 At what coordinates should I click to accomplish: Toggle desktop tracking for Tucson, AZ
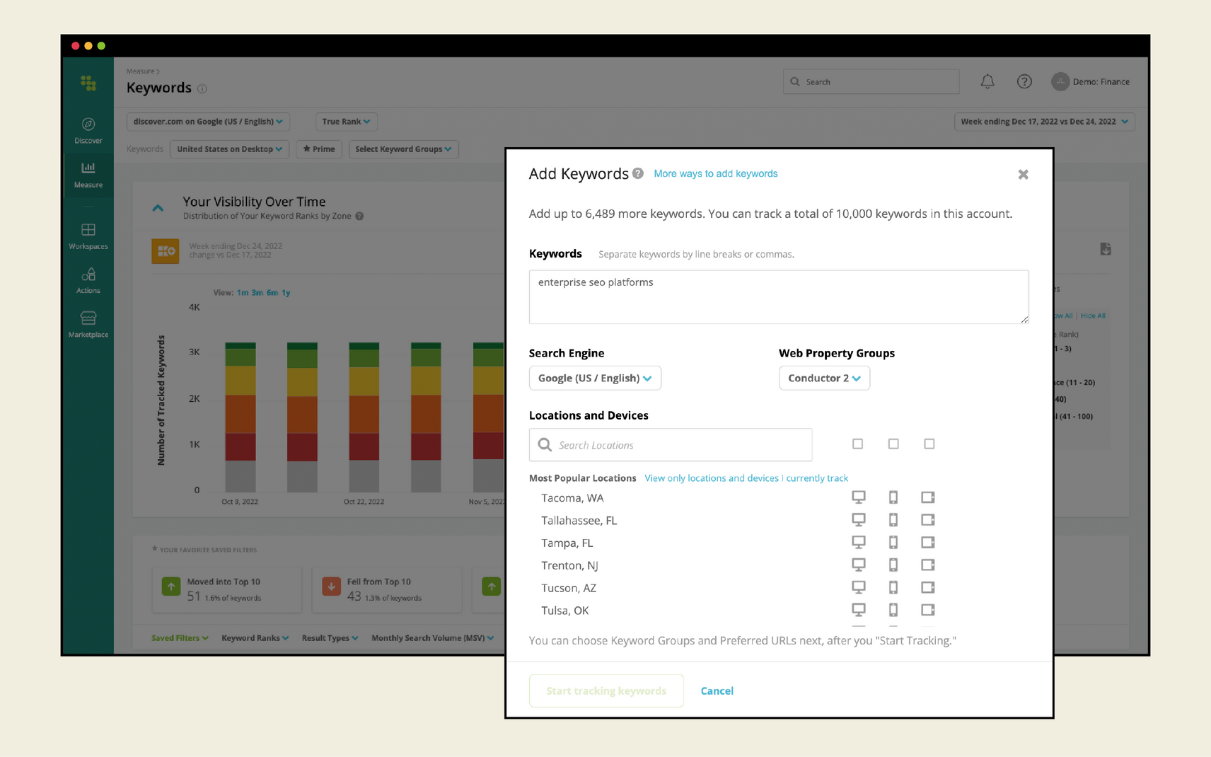(858, 588)
